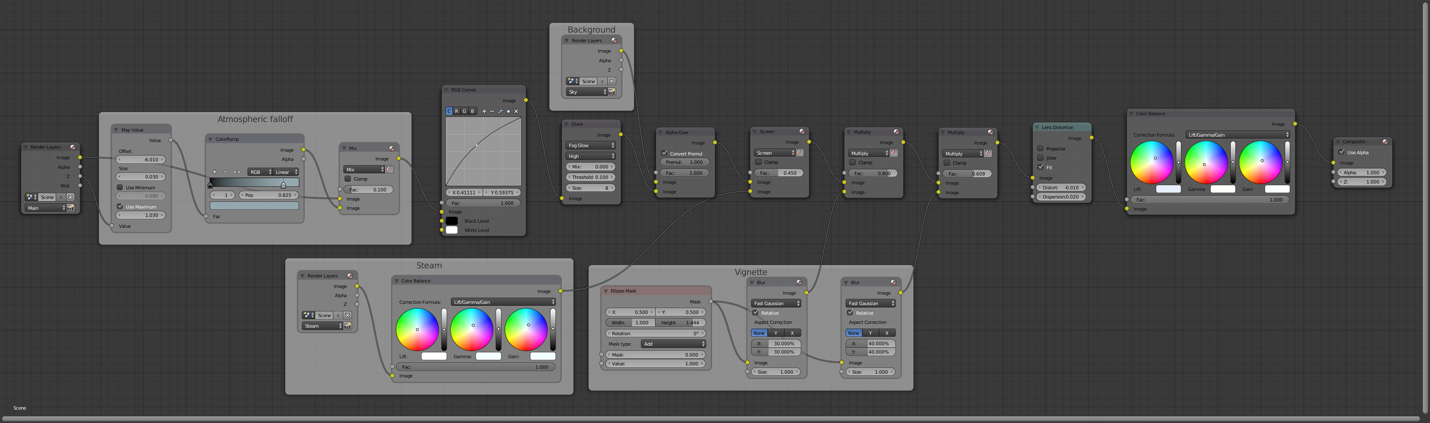Uncheck Convert Premul in Alpha Over node
Screen dimensions: 1430x423
(665, 154)
